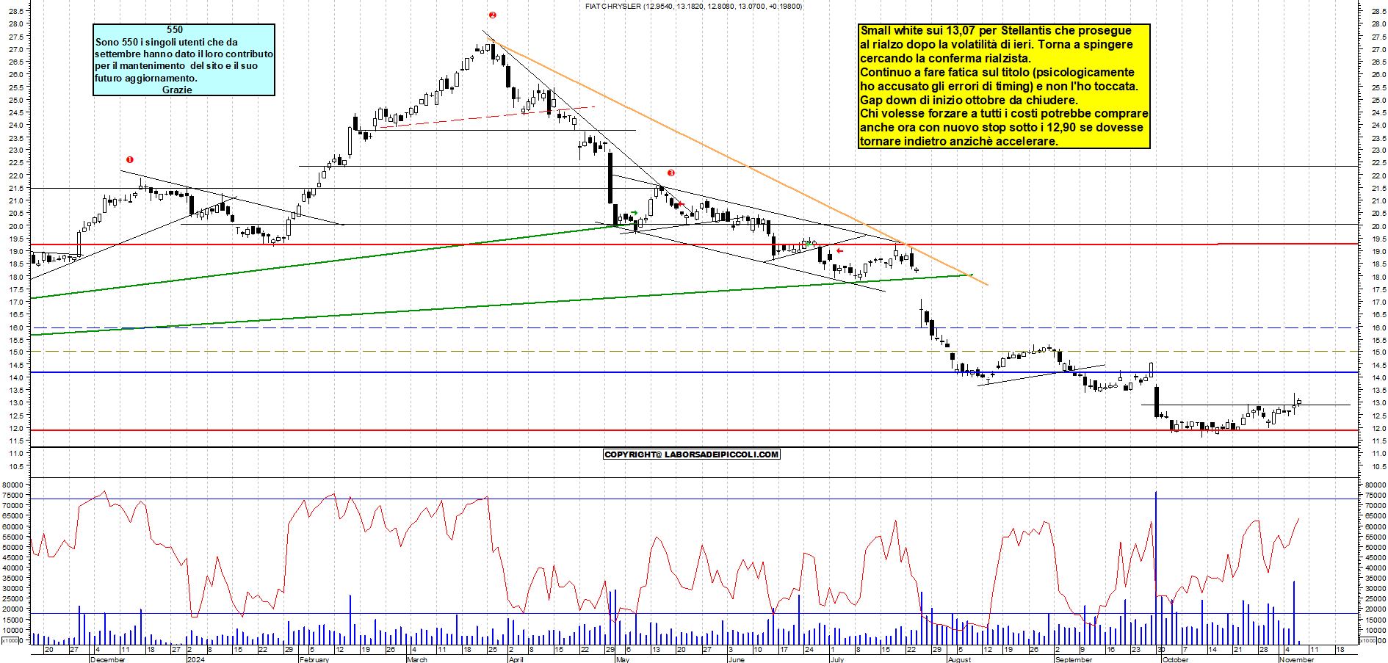Open the COPYRIGHT LABORSADEIPICCOLI.COM label
Screen dimensions: 1388x663
(691, 454)
